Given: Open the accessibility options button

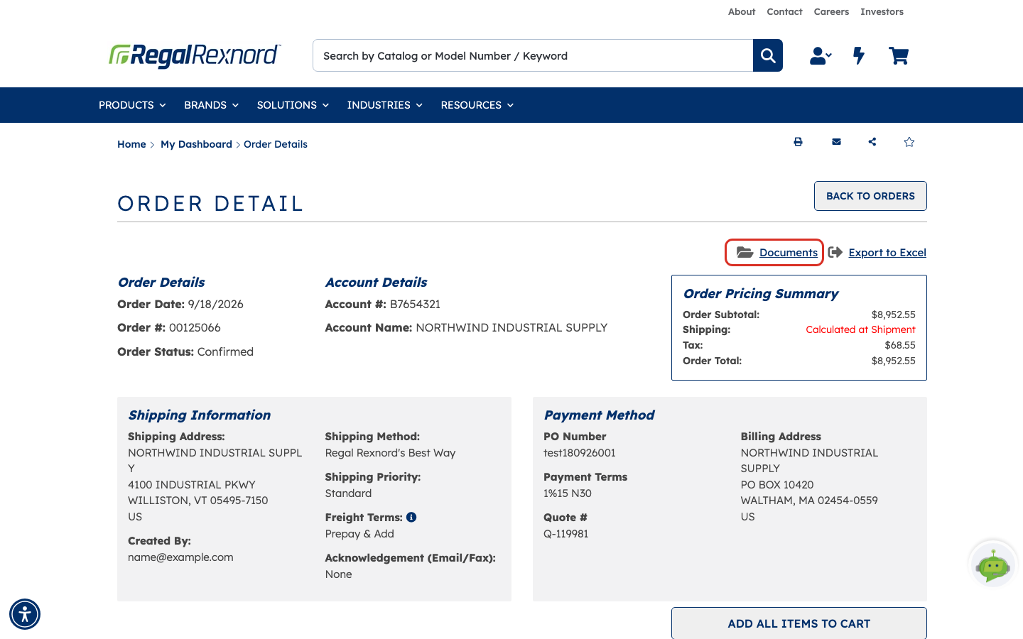Looking at the screenshot, I should point(25,614).
